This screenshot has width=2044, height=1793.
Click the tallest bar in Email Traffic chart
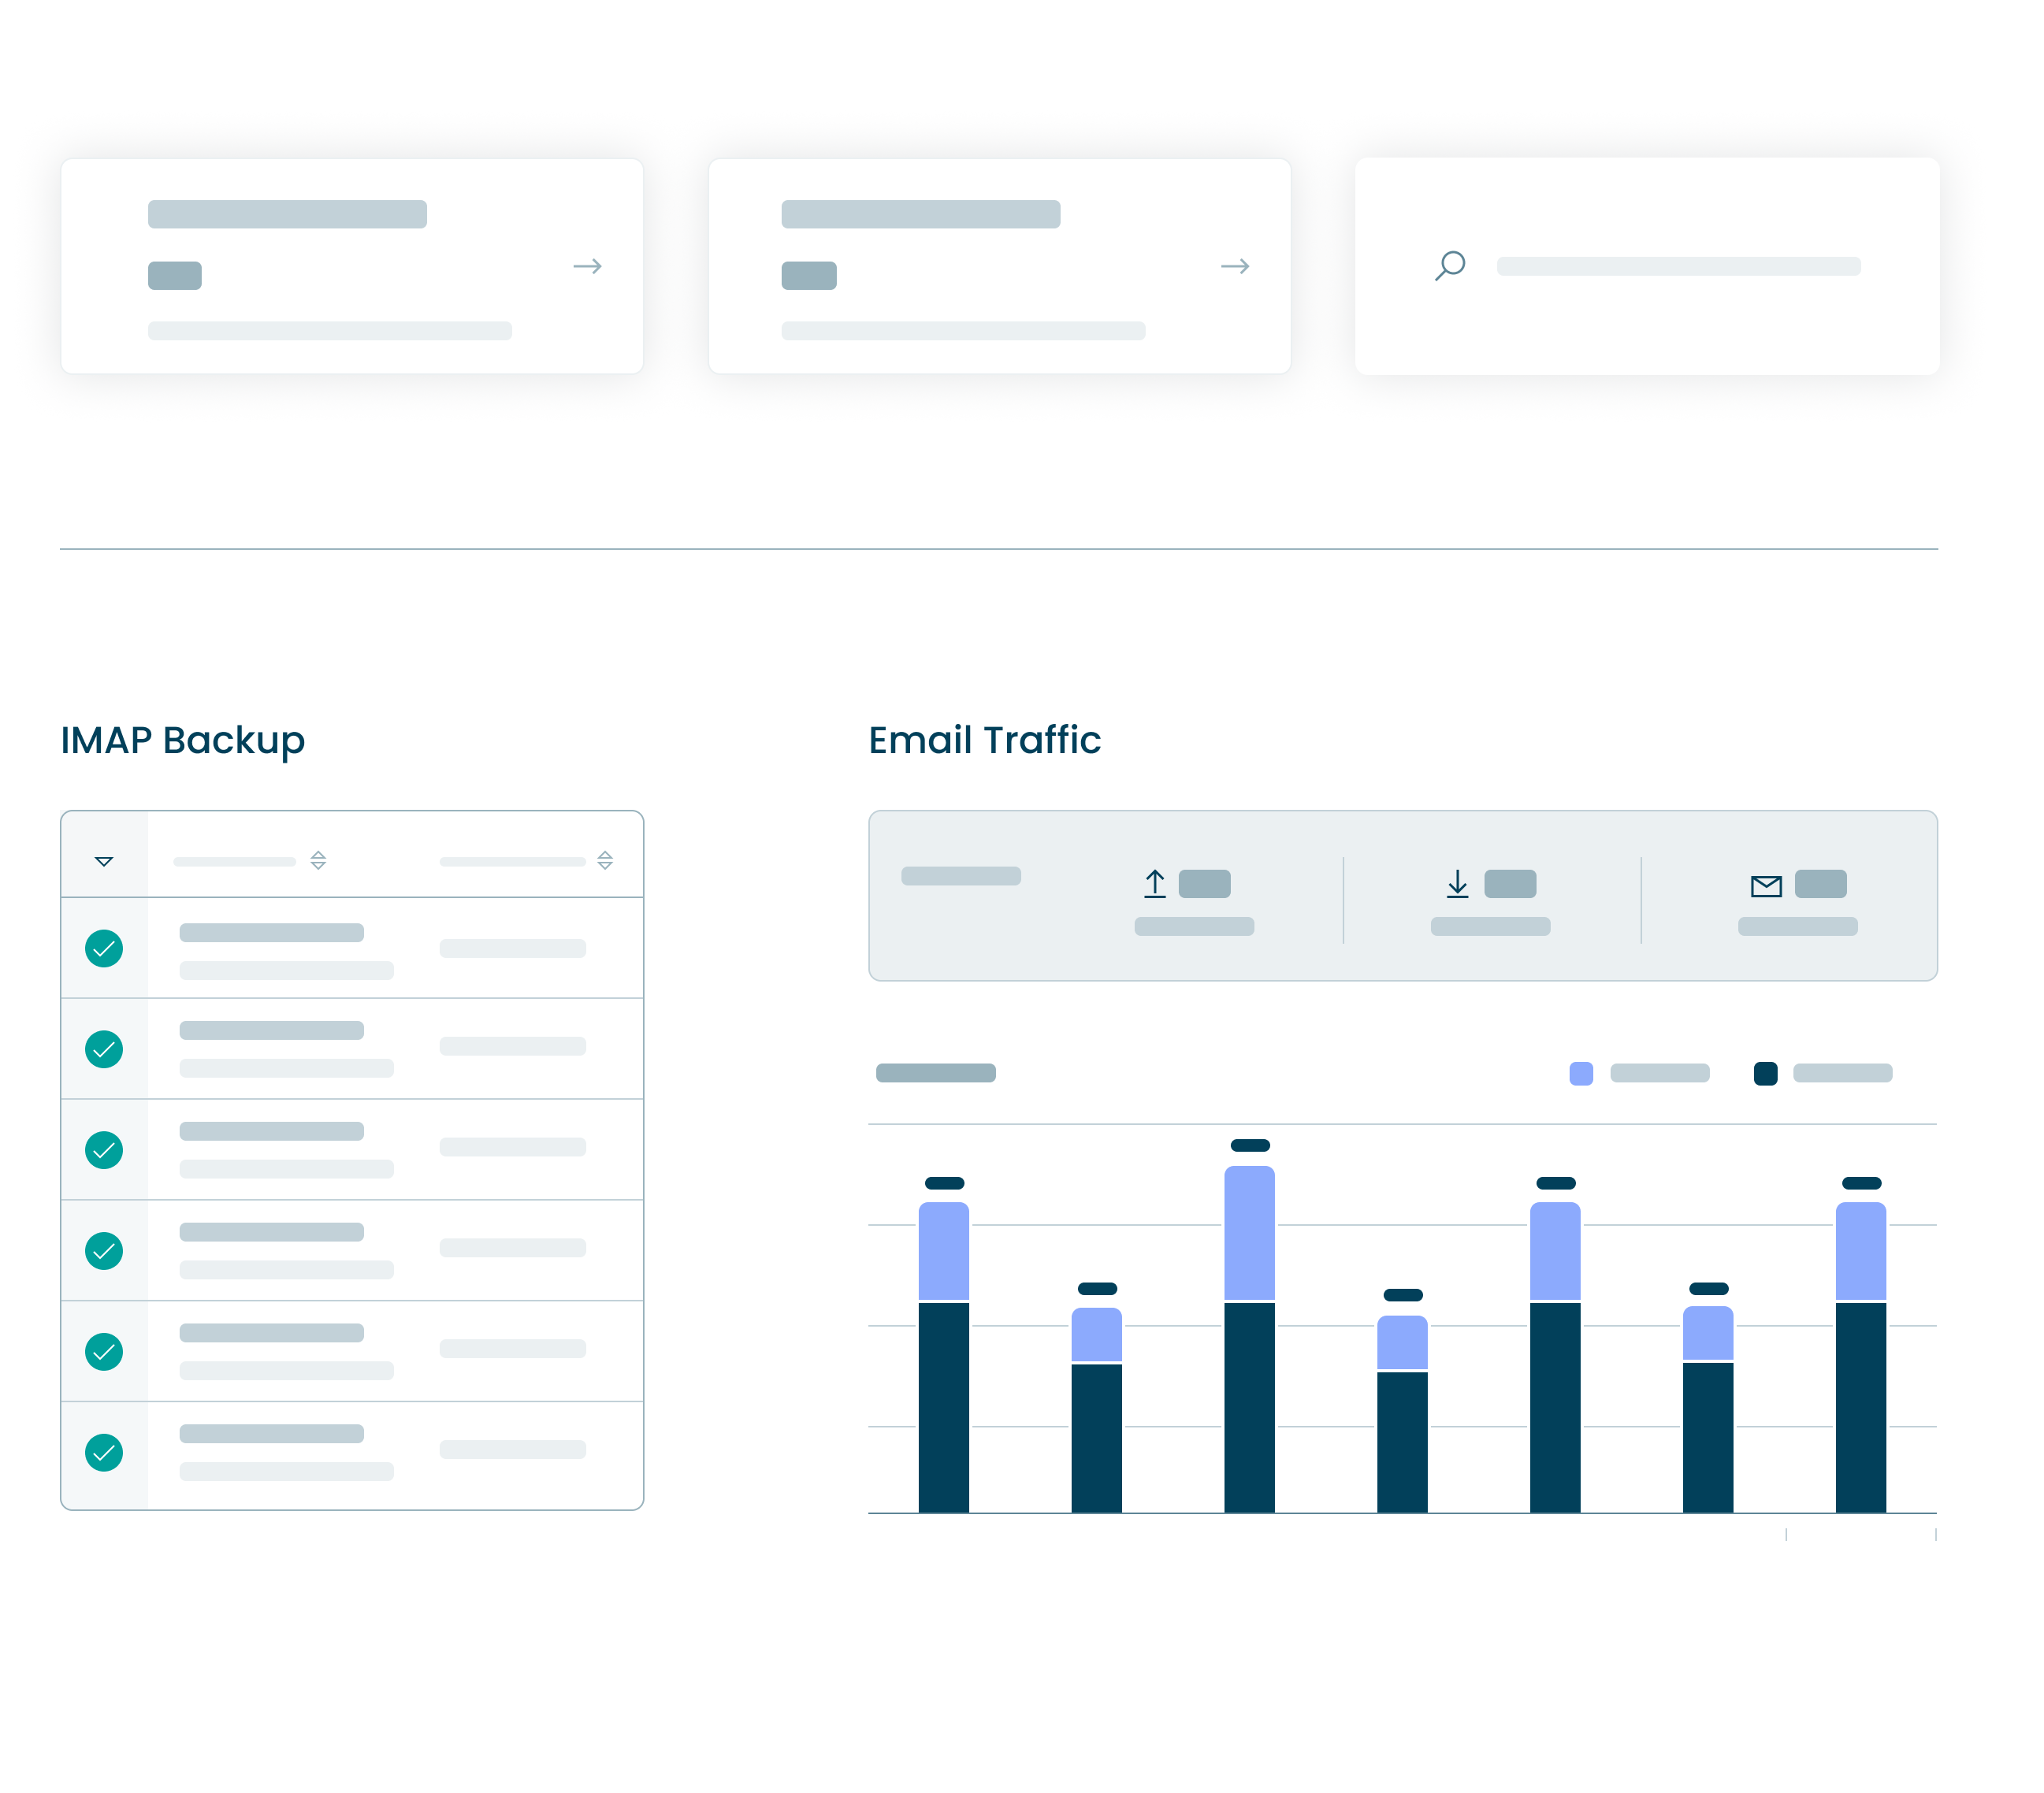pos(1249,1340)
